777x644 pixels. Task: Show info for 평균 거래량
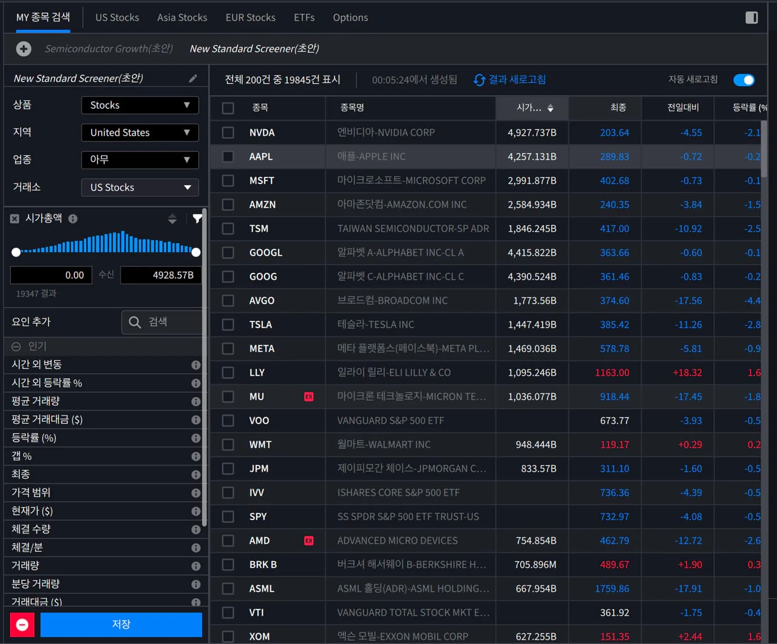[196, 401]
